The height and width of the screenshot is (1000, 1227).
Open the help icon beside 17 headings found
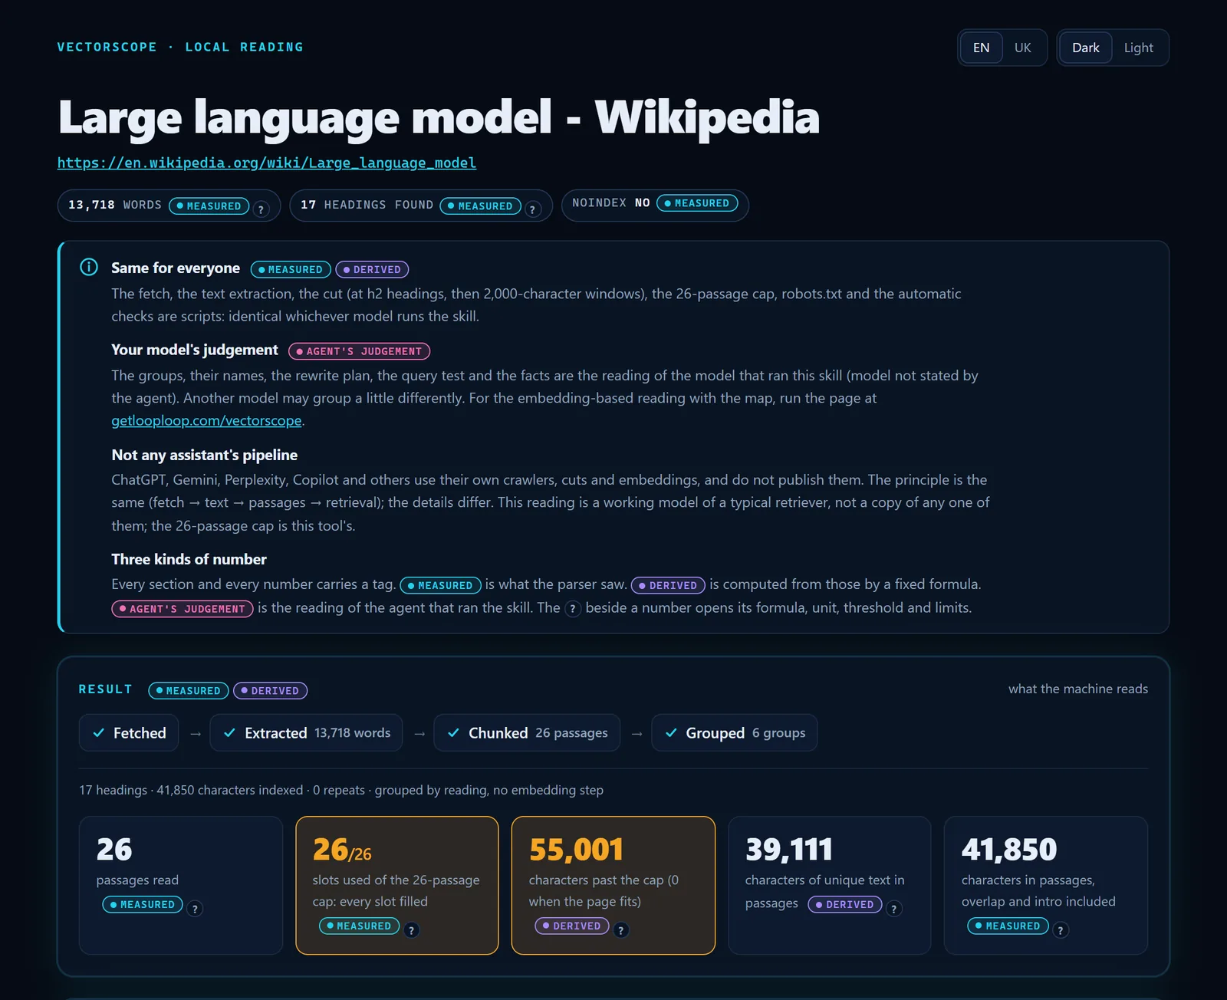tap(533, 209)
